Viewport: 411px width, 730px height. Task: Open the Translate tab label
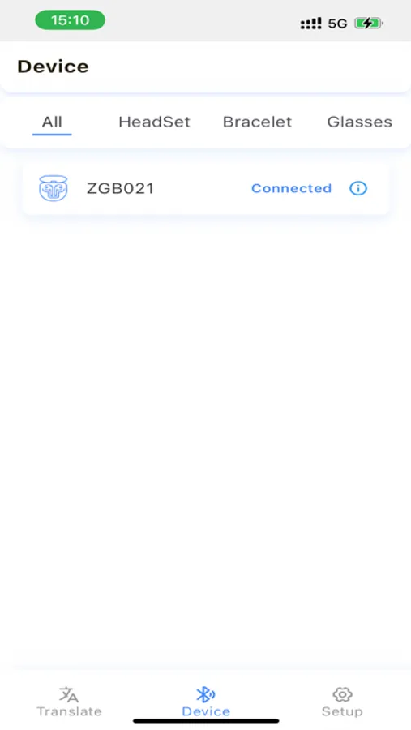70,711
